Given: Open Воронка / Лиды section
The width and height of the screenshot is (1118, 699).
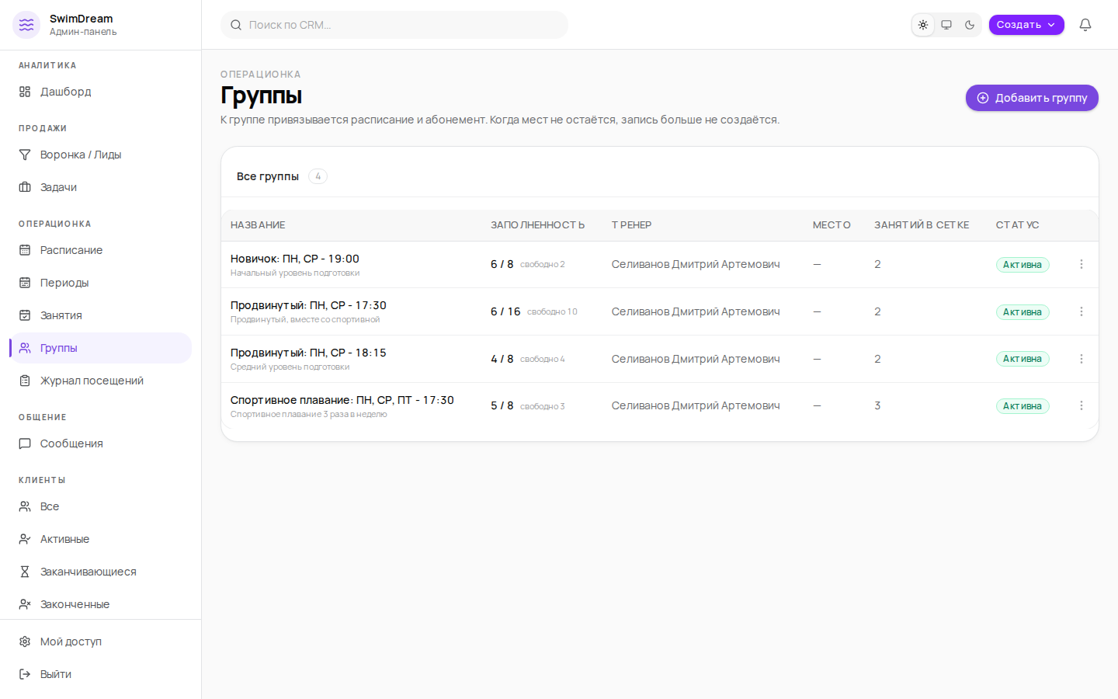Looking at the screenshot, I should click(100, 155).
